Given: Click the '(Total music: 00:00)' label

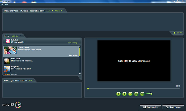Looking at the screenshot, I should click(x=19, y=81).
